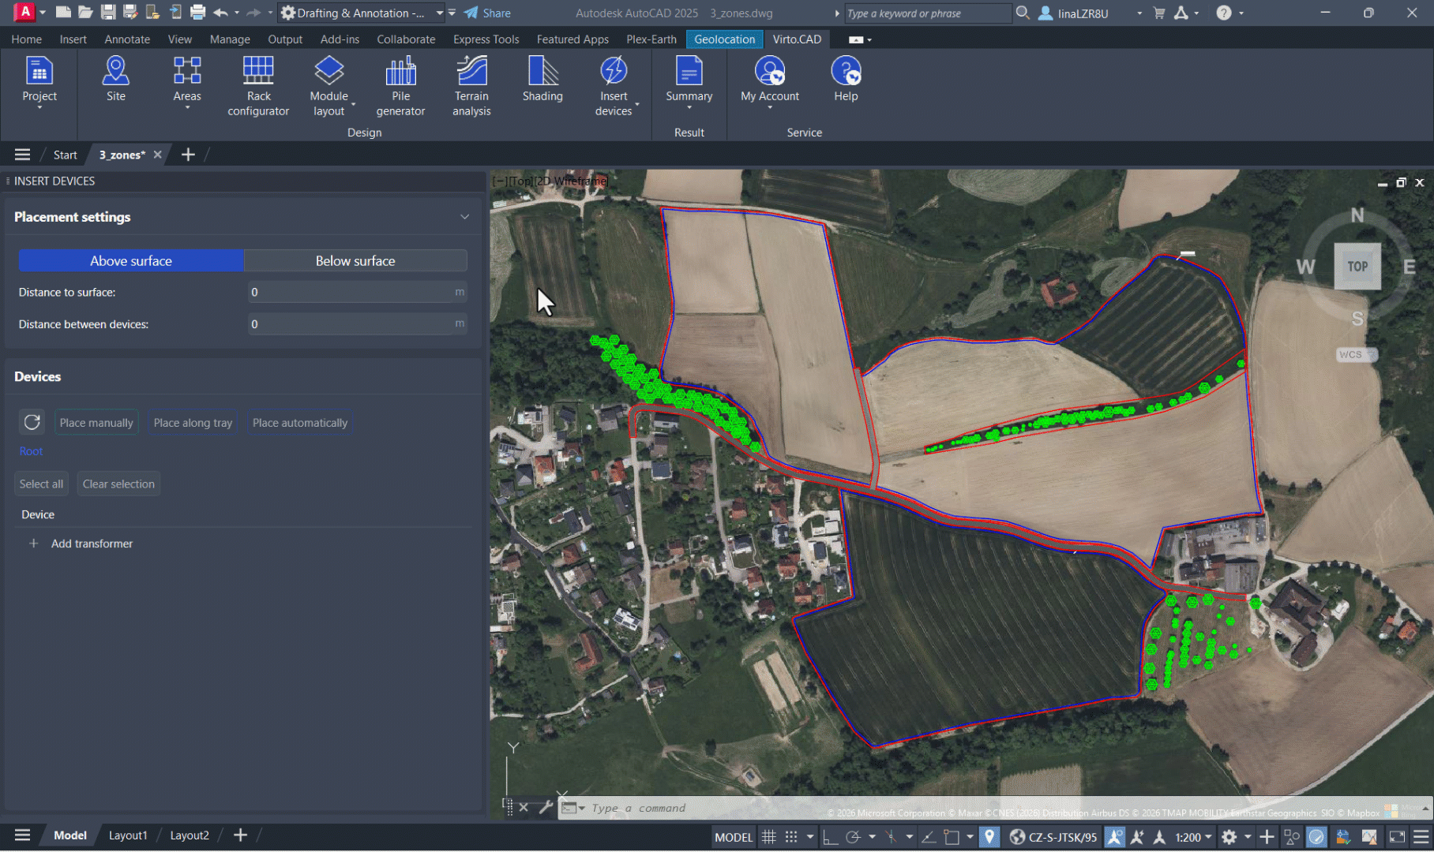Click the Root breadcrumb link
The height and width of the screenshot is (852, 1434).
32,451
